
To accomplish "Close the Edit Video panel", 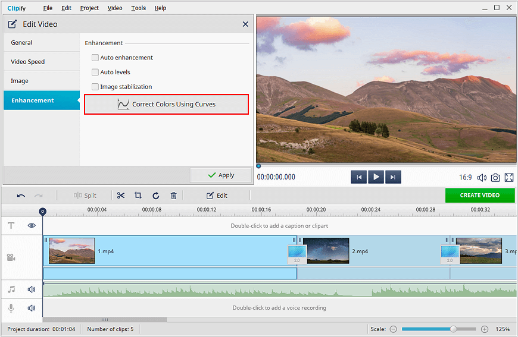I will coord(245,24).
